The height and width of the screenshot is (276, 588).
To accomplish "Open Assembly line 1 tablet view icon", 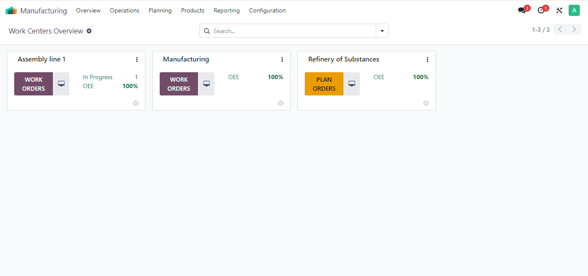I will (61, 84).
